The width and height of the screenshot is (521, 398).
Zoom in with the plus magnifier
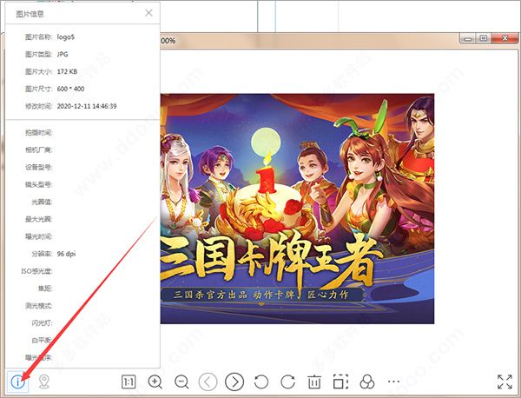click(x=155, y=382)
